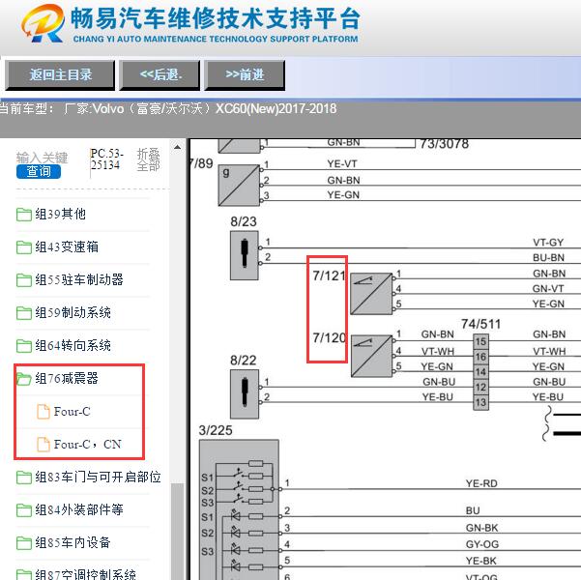Click folder icon beside 组87空调控制系统

(24, 575)
